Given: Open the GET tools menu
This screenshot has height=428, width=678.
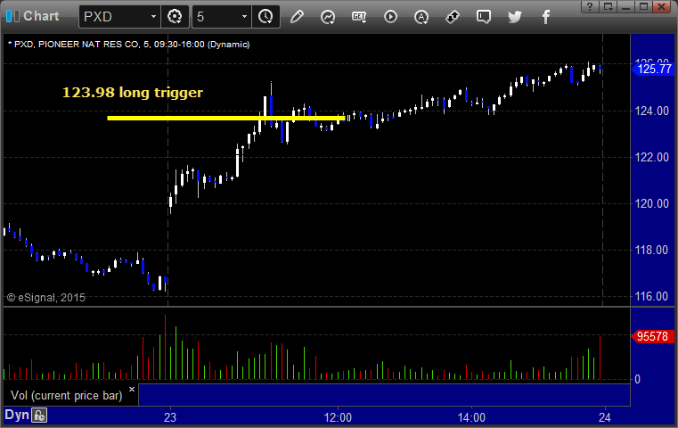Looking at the screenshot, I should click(359, 17).
